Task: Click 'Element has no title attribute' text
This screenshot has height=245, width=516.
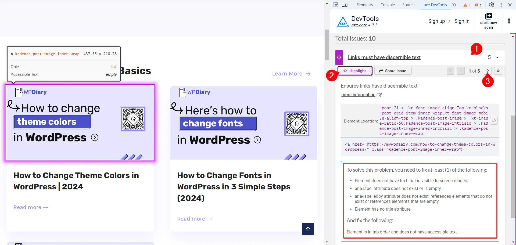Action: click(382, 209)
